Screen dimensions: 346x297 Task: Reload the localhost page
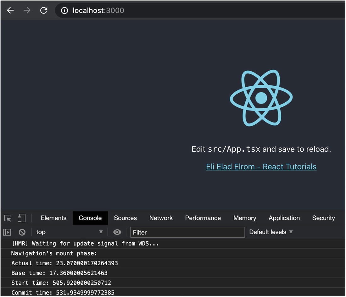coord(44,10)
